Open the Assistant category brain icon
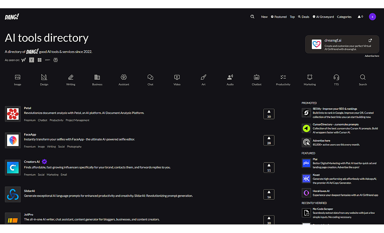Image resolution: width=384 pixels, height=233 pixels. click(124, 77)
